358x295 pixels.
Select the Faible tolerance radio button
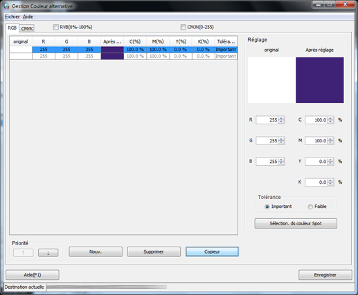pyautogui.click(x=310, y=207)
